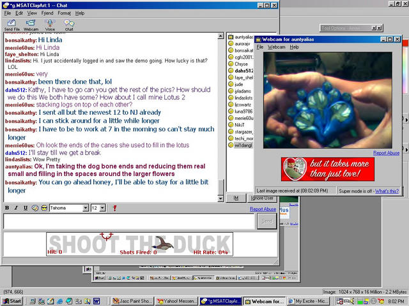Image resolution: width=409 pixels, height=306 pixels.
Task: Open the View menu in chat window
Action: [32, 13]
